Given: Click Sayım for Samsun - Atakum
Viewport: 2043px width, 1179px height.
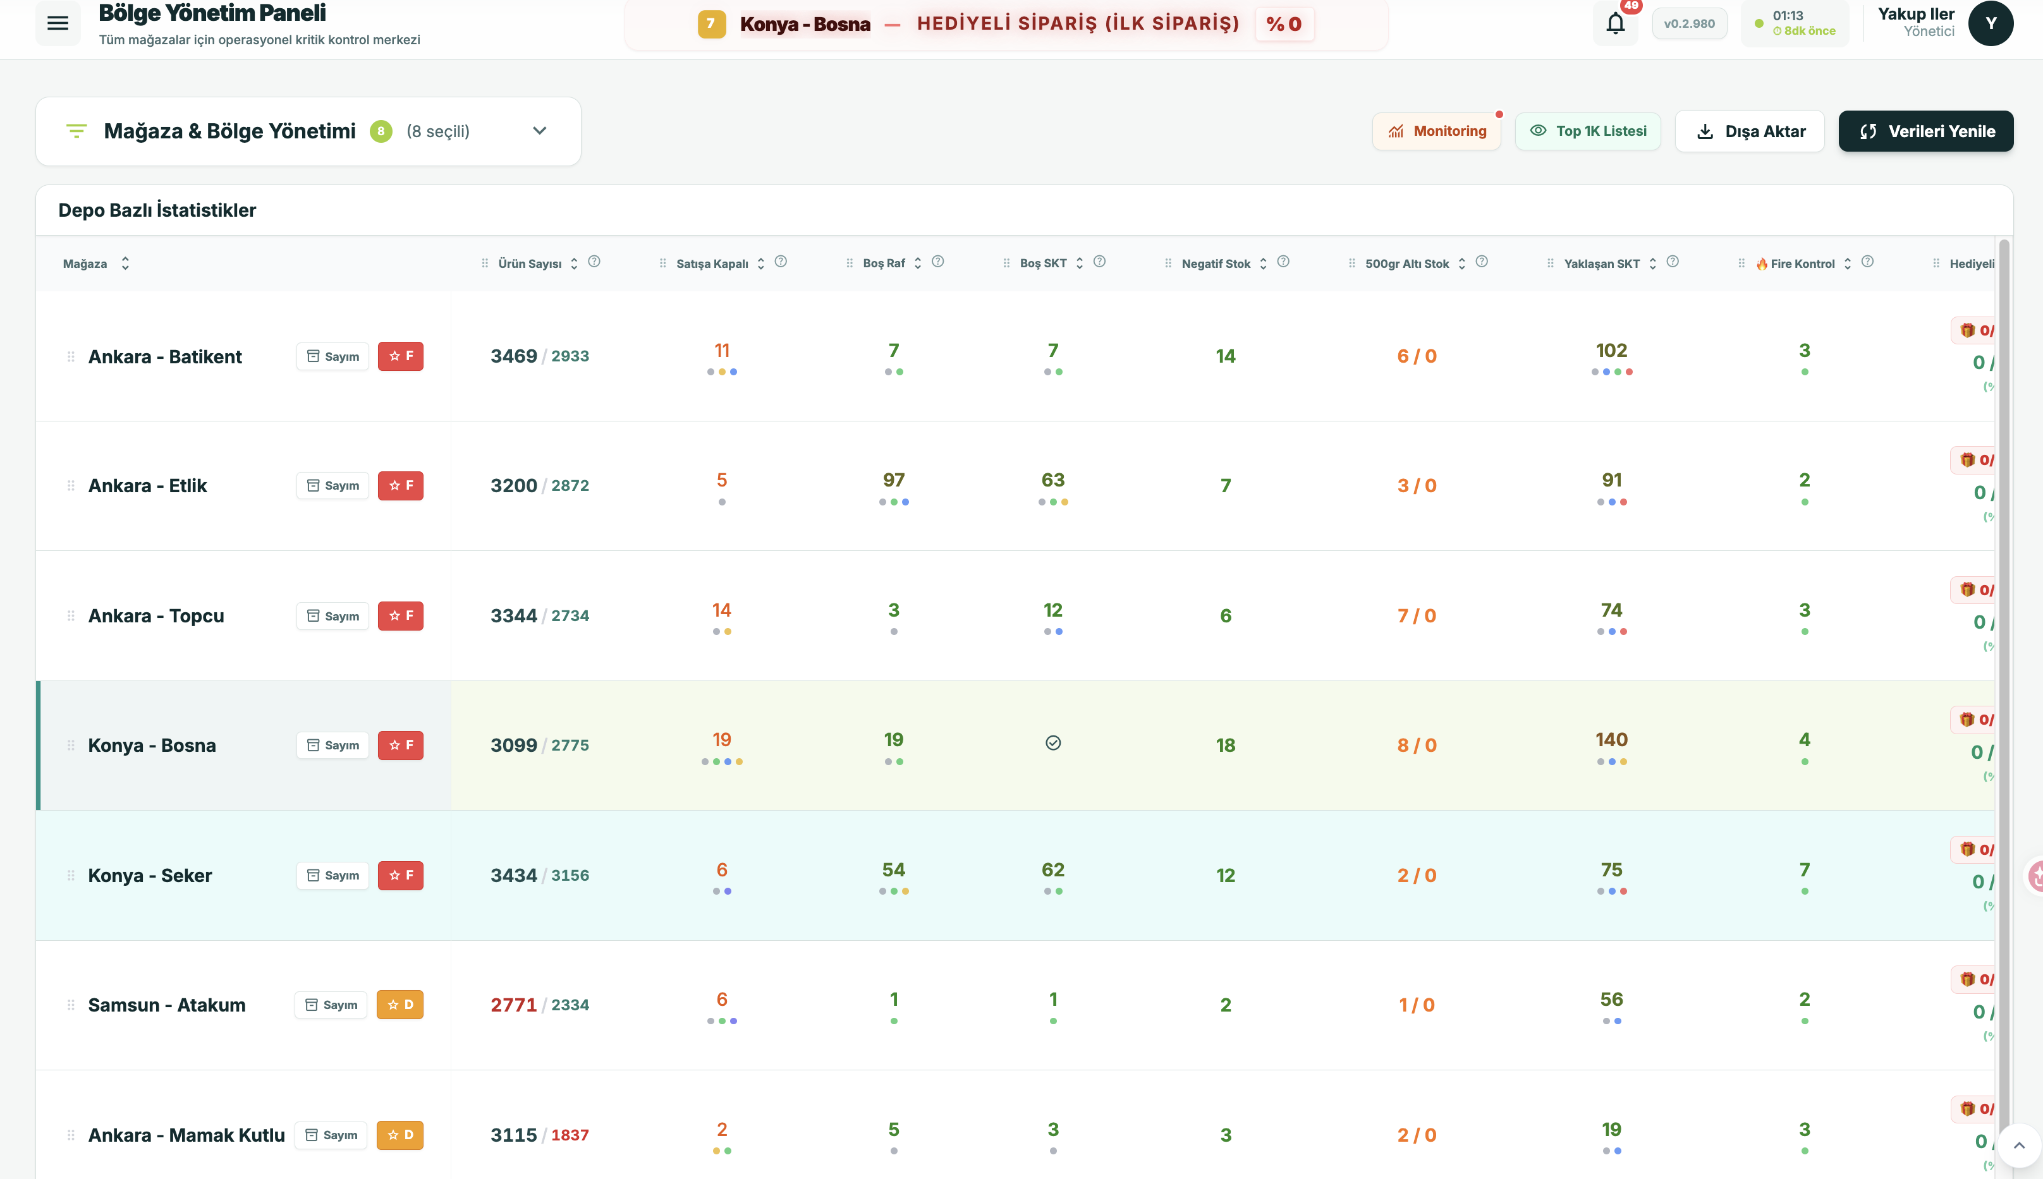Looking at the screenshot, I should pyautogui.click(x=331, y=1005).
